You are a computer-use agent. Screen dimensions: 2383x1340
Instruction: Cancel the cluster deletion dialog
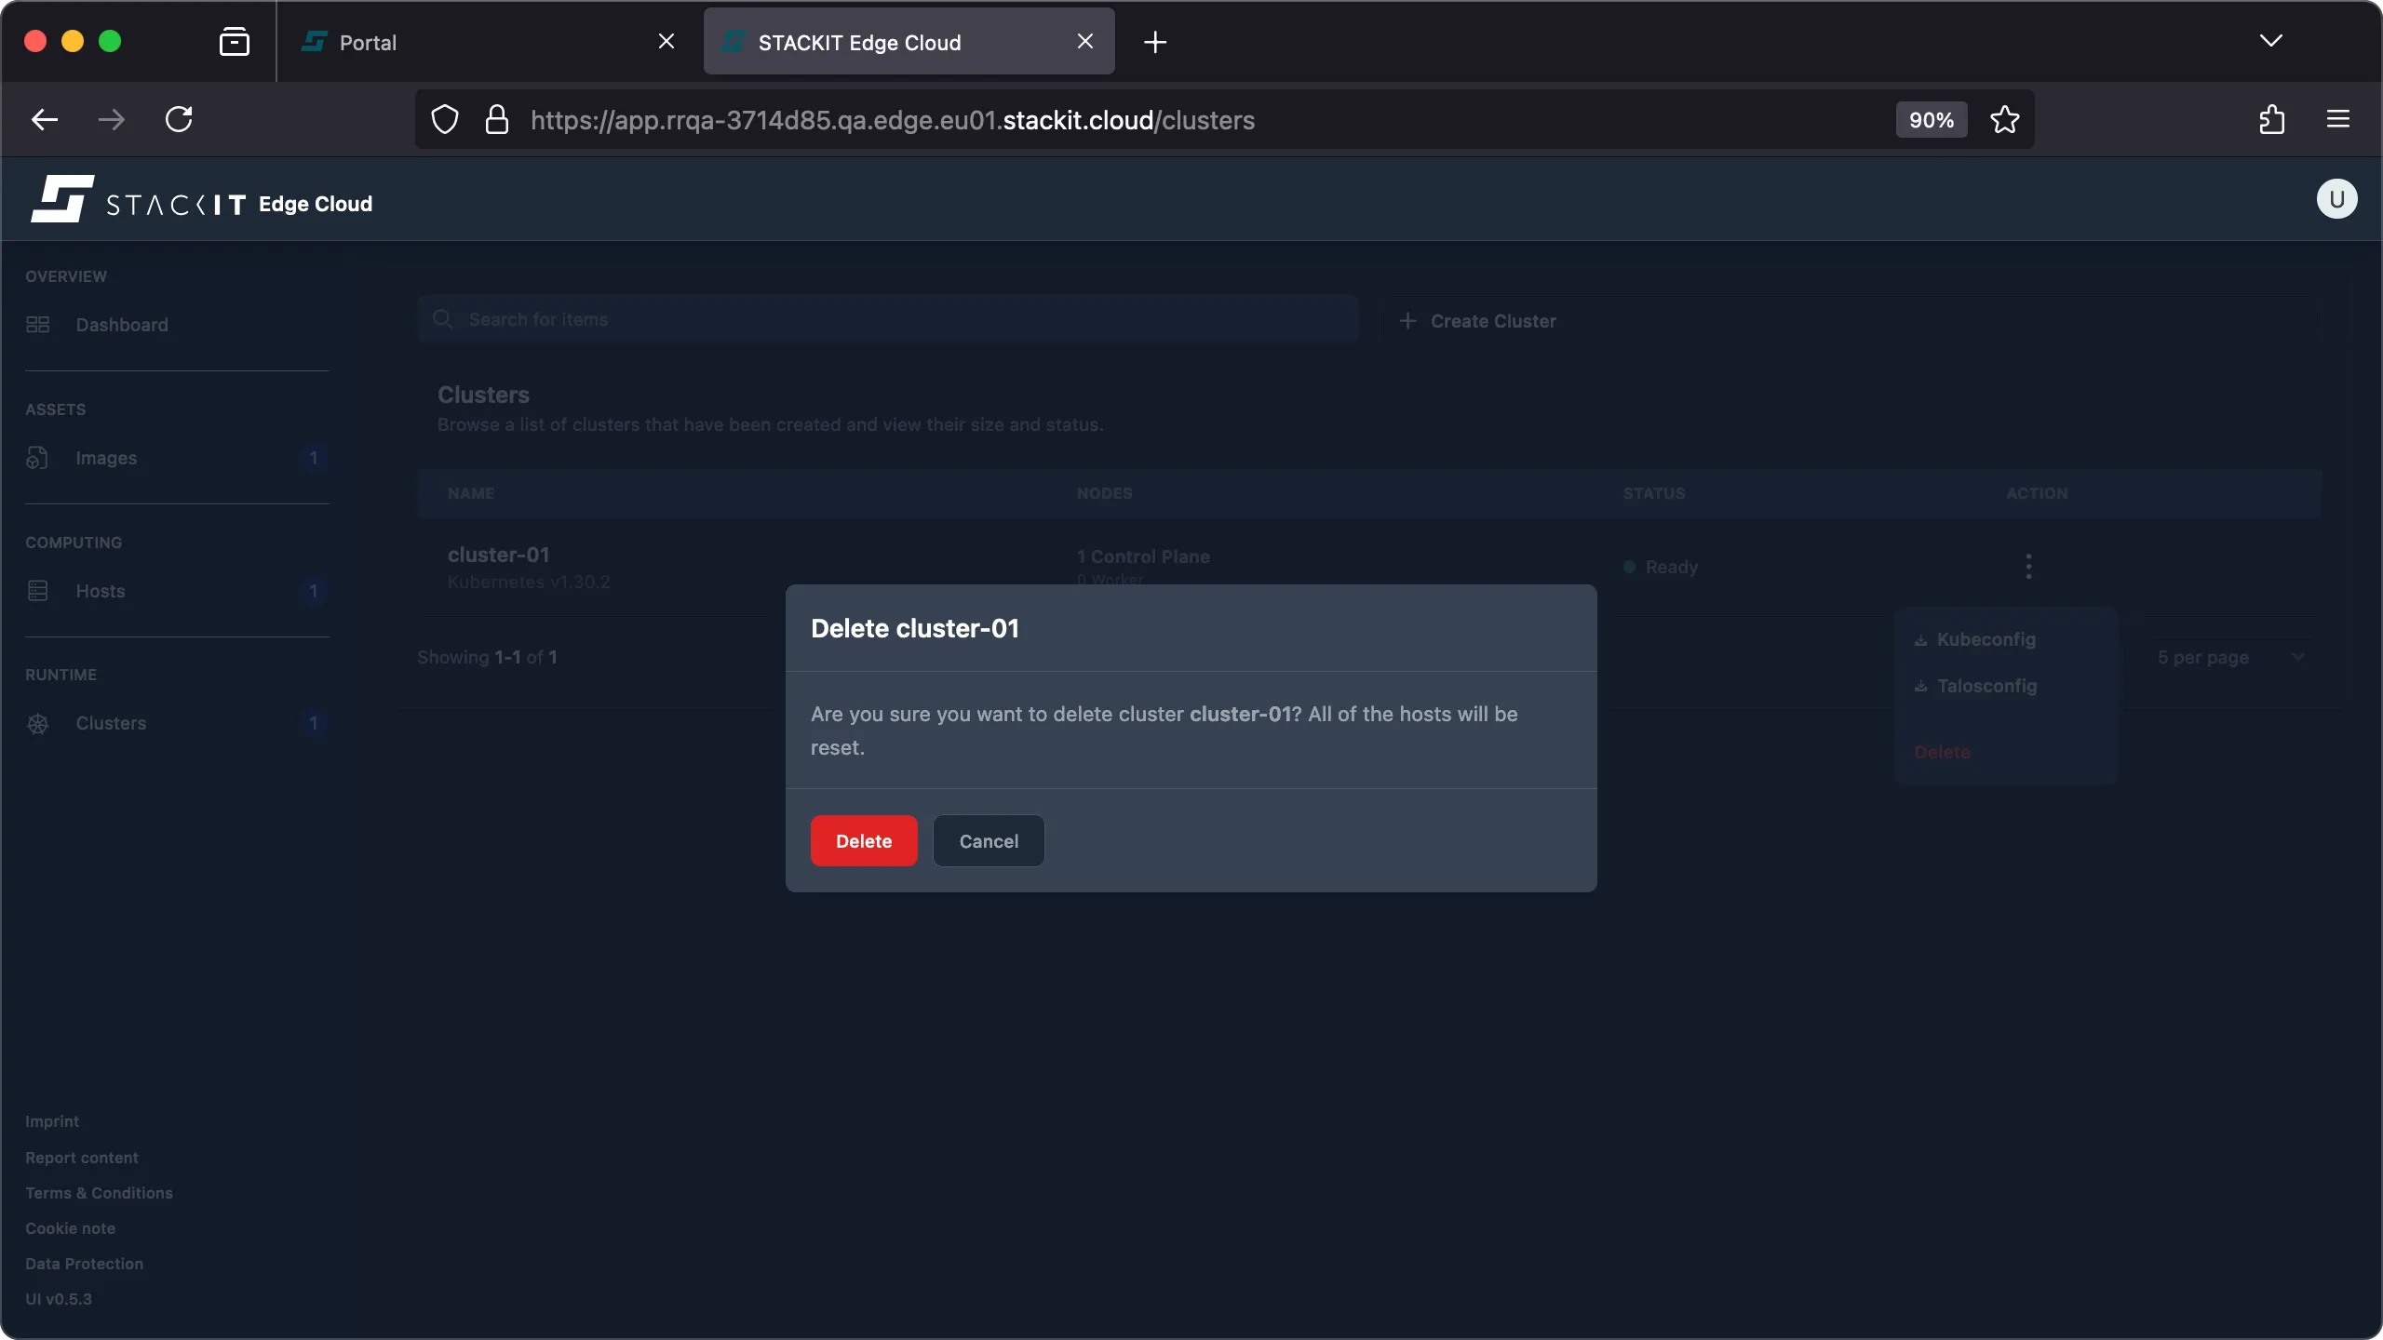pos(988,840)
